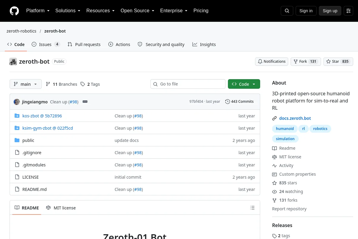Open the Activity link
358x239 pixels.
point(283,166)
